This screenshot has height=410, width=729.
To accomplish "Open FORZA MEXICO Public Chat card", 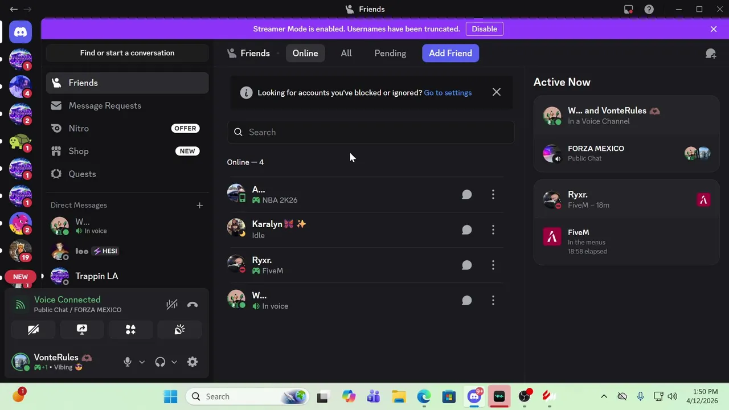I will pos(626,153).
